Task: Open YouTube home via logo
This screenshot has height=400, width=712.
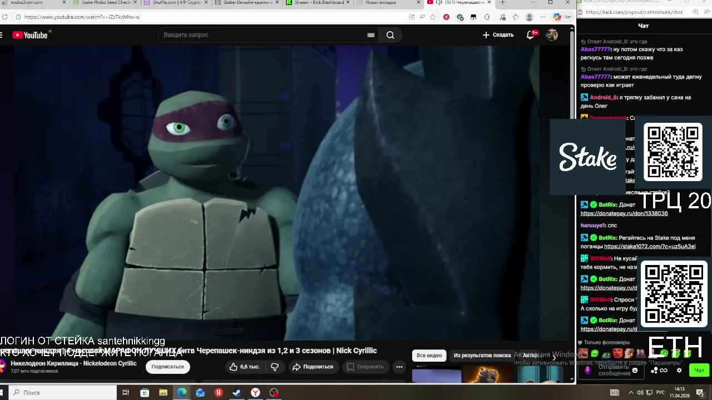Action: coord(30,35)
